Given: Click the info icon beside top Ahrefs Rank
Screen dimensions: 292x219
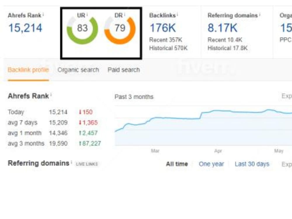Looking at the screenshot, I should tap(43, 14).
